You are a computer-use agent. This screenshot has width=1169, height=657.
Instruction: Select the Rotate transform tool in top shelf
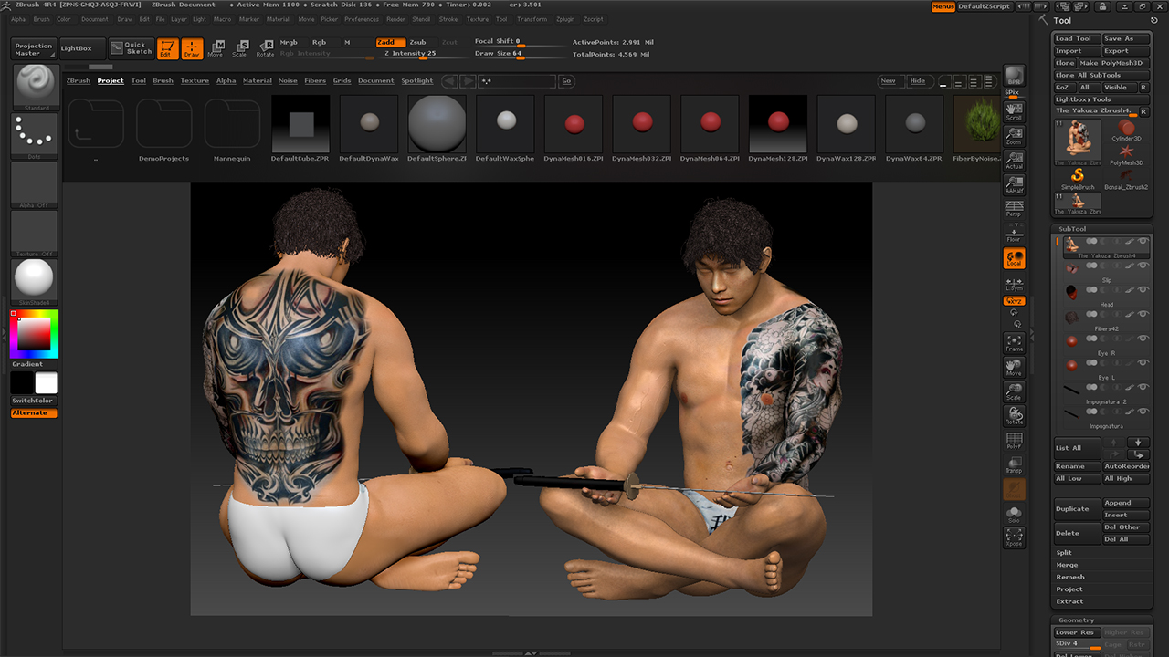[265, 48]
